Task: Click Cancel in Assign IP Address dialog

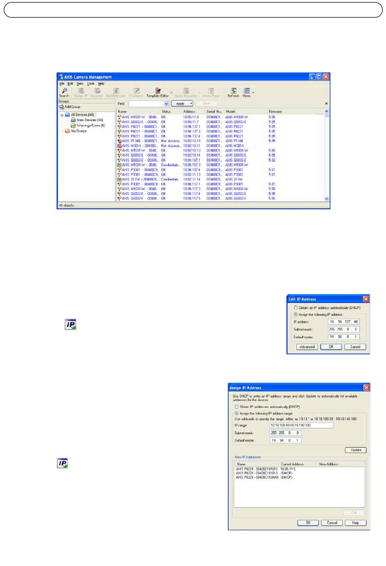Action: [x=332, y=523]
